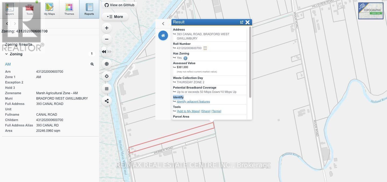This screenshot has width=387, height=182.
Task: Click the View on GitHub button
Action: tap(120, 5)
